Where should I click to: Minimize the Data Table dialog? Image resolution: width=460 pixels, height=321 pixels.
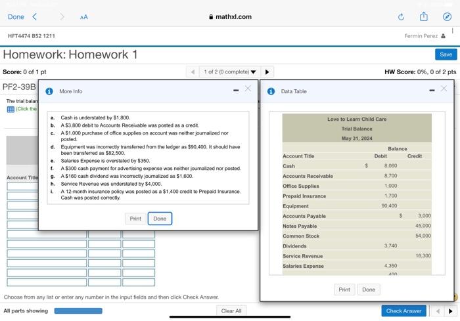click(x=432, y=91)
